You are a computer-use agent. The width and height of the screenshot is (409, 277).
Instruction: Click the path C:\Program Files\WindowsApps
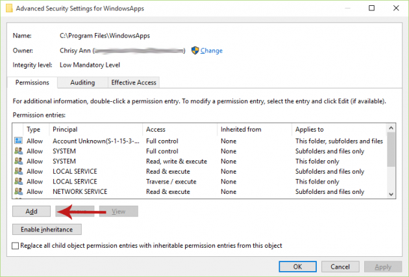105,36
